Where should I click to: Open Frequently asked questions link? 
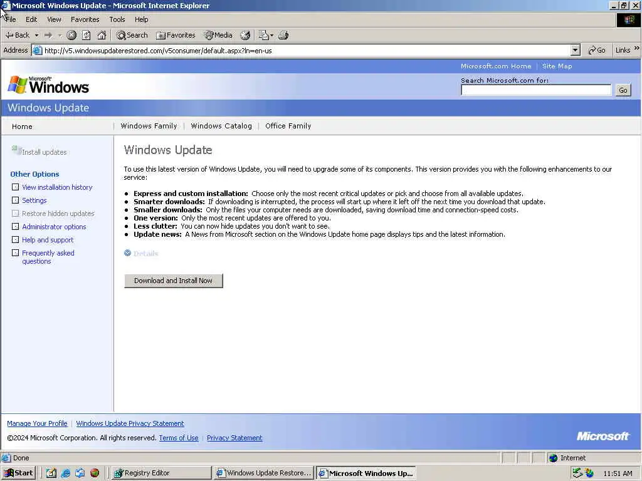click(x=48, y=257)
